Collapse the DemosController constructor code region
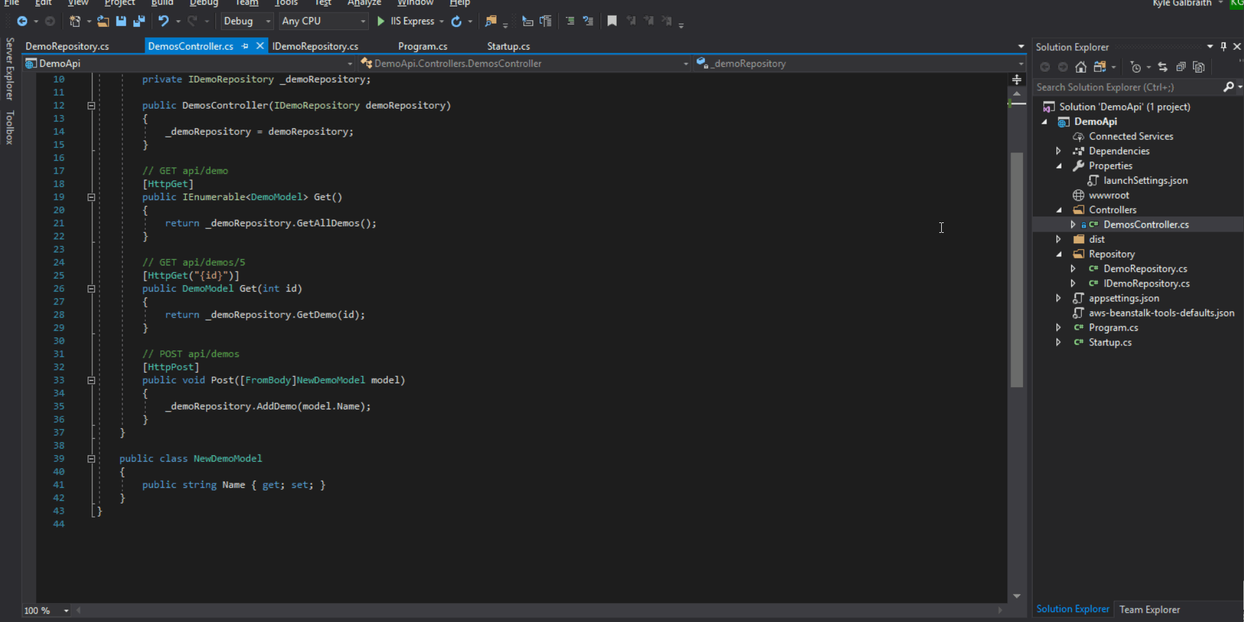Viewport: 1244px width, 622px height. [92, 105]
